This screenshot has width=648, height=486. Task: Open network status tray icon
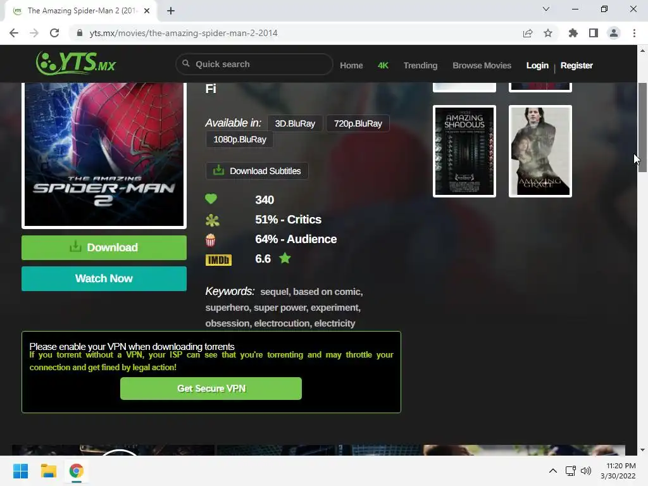[570, 471]
